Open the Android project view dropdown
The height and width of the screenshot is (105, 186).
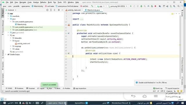tap(11, 10)
